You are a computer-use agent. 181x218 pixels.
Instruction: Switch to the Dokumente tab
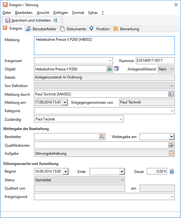tap(73, 29)
